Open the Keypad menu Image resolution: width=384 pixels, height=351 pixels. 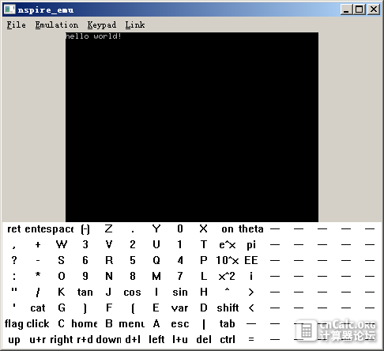pyautogui.click(x=101, y=25)
